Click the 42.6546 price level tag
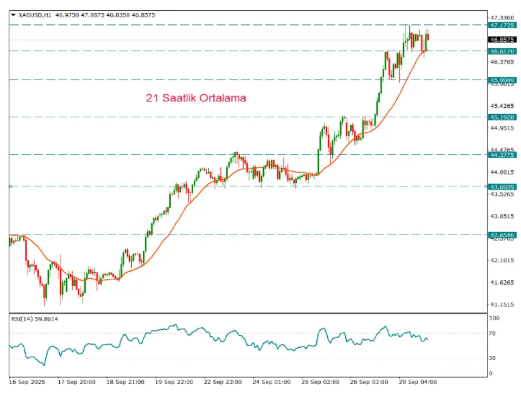 click(501, 235)
